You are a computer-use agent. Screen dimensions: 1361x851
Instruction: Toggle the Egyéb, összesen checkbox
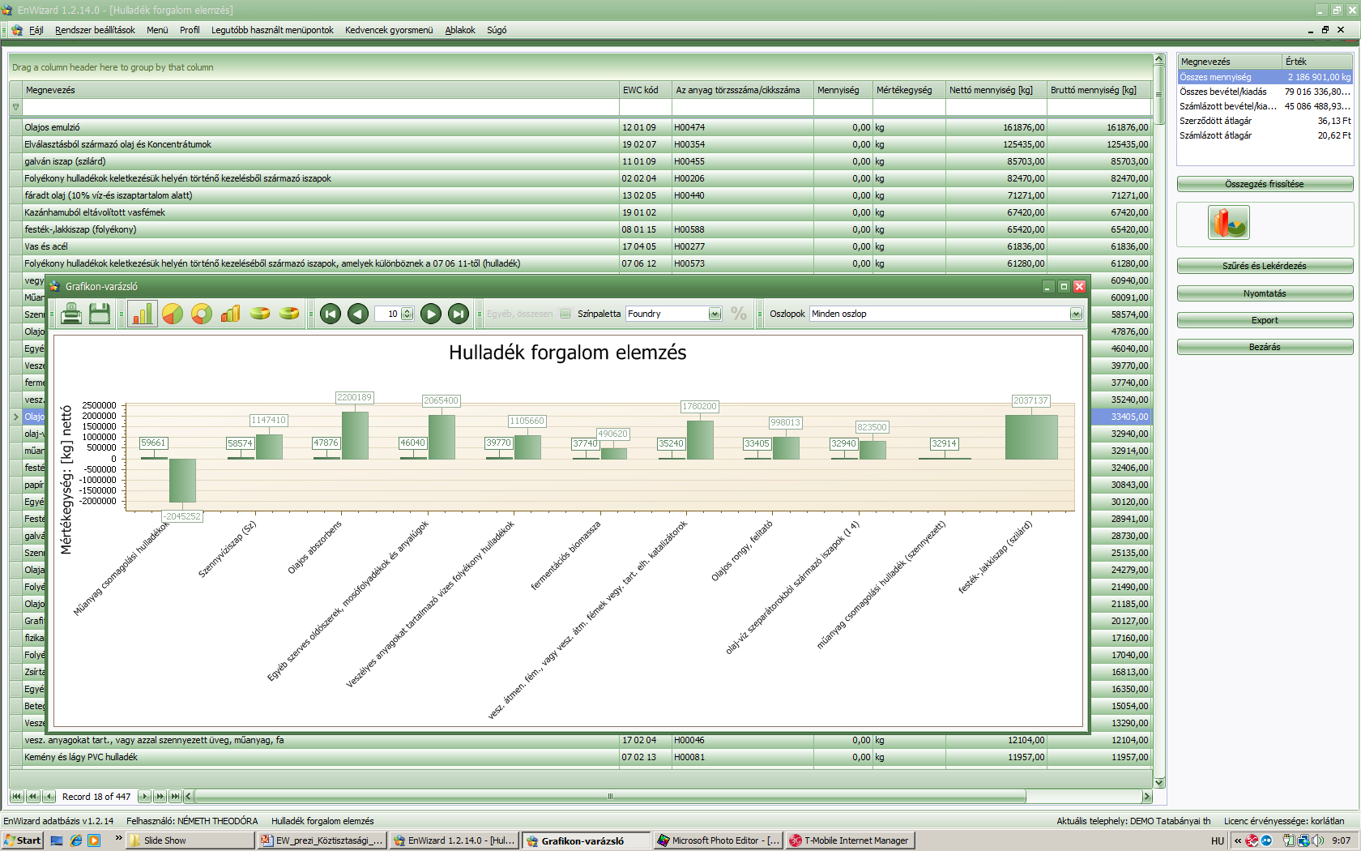565,314
